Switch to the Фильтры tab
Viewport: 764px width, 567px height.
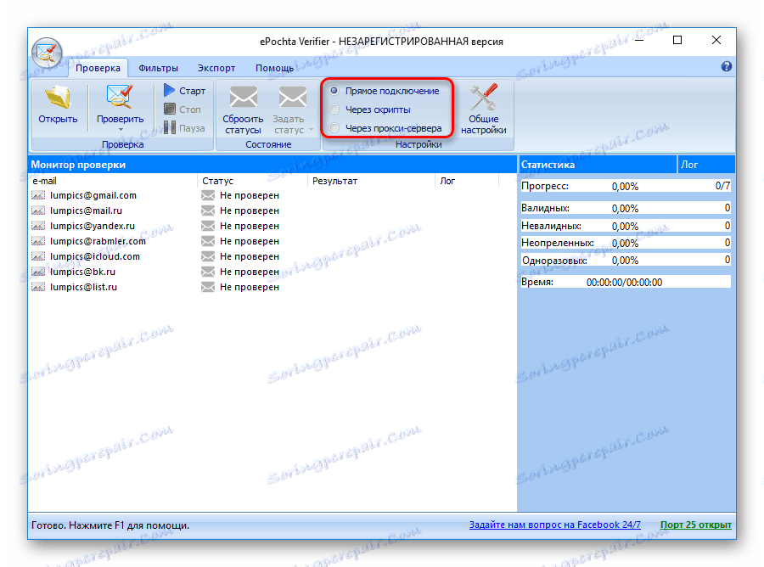point(160,68)
